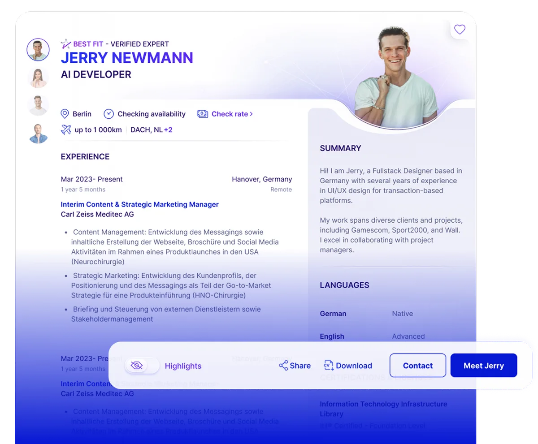This screenshot has width=538, height=444.
Task: Click the heart favorite icon
Action: coord(460,30)
